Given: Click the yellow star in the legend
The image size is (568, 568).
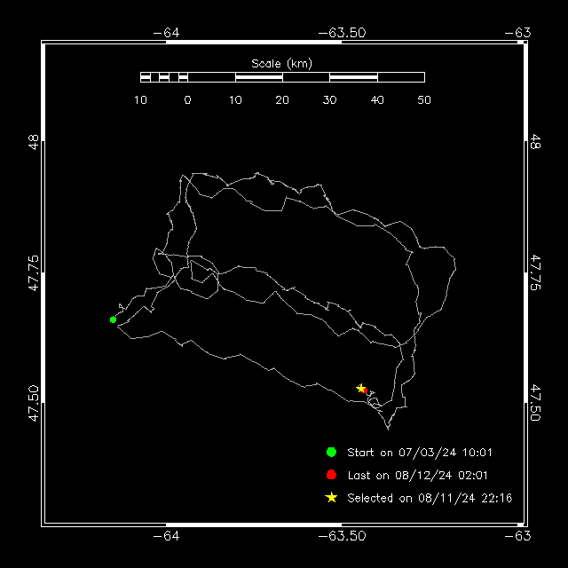Looking at the screenshot, I should click(x=331, y=498).
